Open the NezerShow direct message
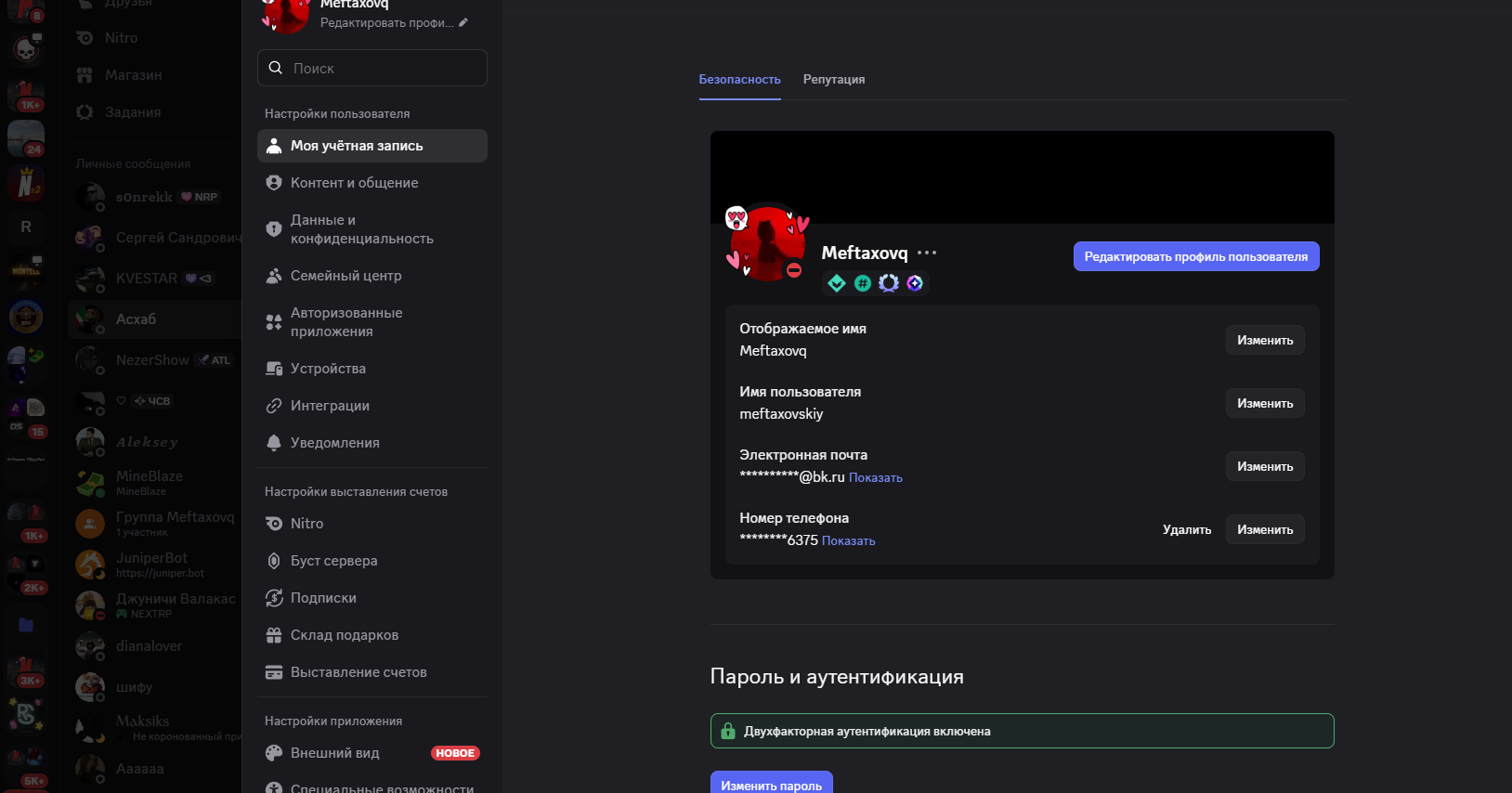The image size is (1512, 793). (154, 360)
